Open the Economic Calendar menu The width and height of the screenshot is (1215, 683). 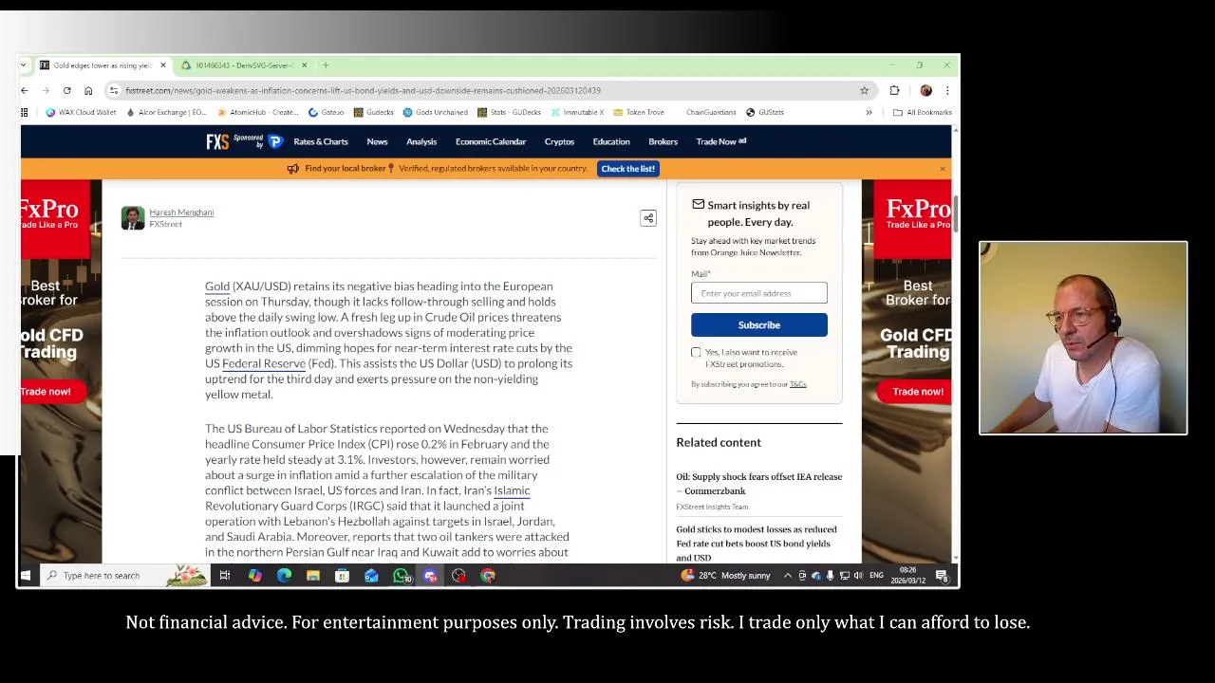click(491, 141)
